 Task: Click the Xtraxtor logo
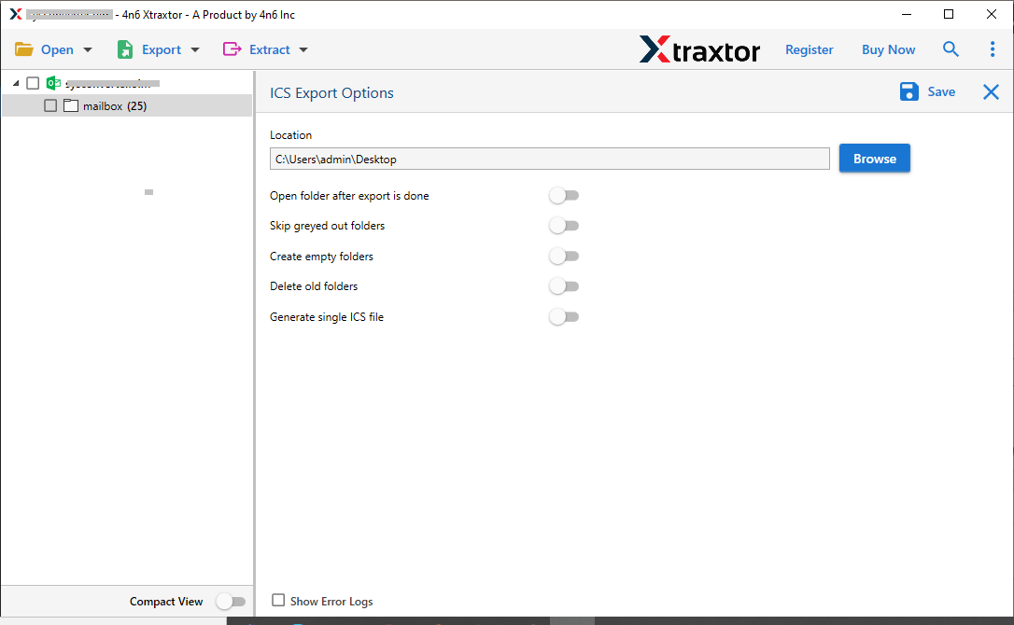699,49
